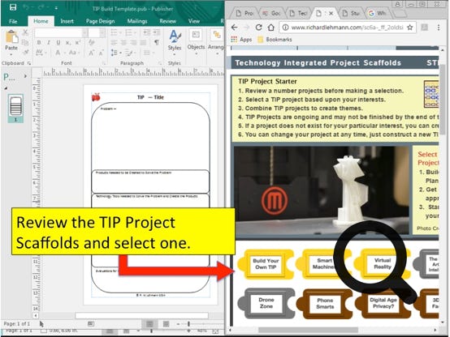This screenshot has height=337, width=450.
Task: Click the Publisher horizontal scrollbar left arrow
Action: coord(36,315)
